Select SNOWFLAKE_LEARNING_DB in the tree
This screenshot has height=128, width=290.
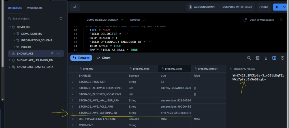(x=35, y=60)
